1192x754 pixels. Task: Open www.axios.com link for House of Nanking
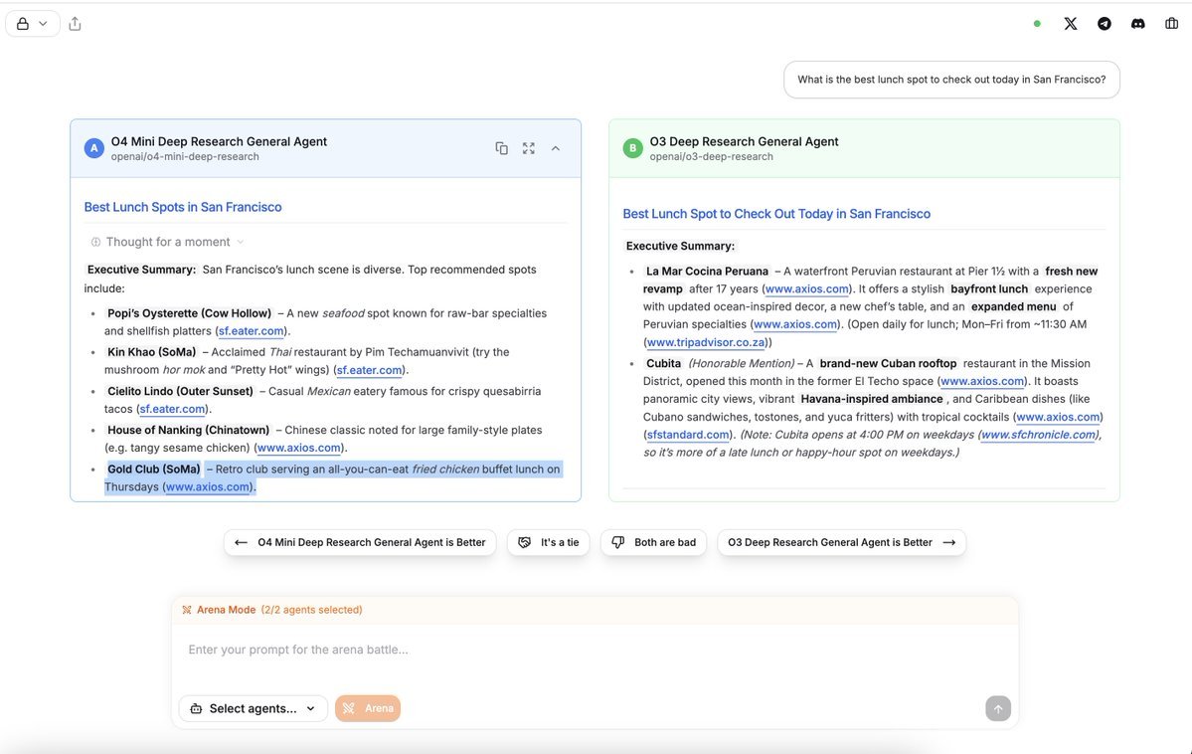[299, 448]
